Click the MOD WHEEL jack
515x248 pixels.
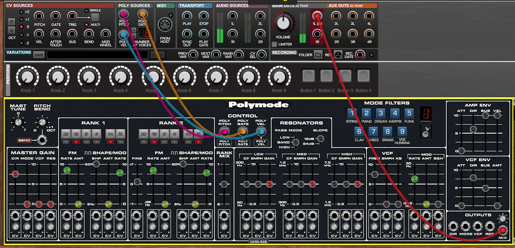tap(106, 34)
